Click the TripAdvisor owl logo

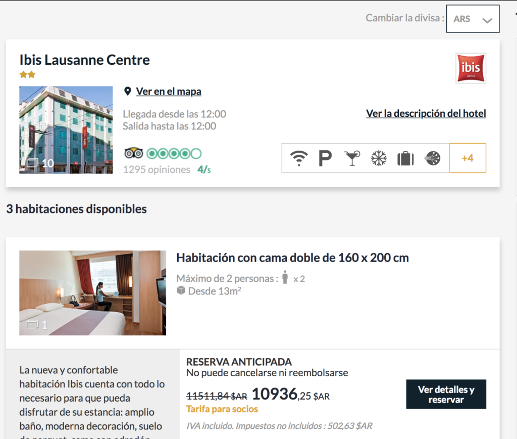[x=133, y=154]
